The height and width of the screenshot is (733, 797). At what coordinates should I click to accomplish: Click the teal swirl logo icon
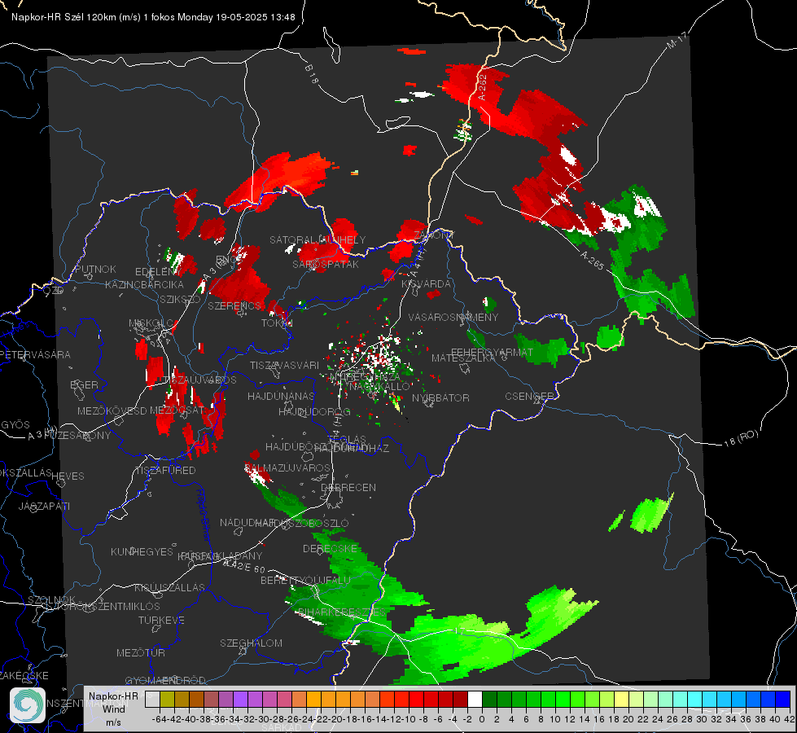click(x=28, y=705)
